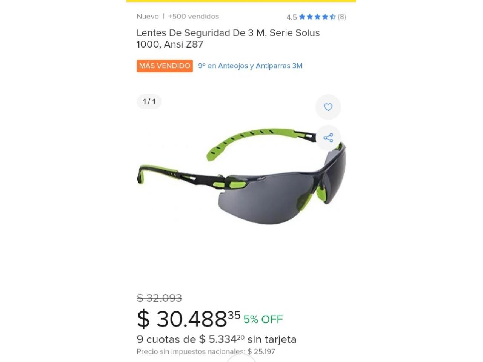Click the +500 vendidos label
Image resolution: width=483 pixels, height=362 pixels.
pyautogui.click(x=194, y=17)
